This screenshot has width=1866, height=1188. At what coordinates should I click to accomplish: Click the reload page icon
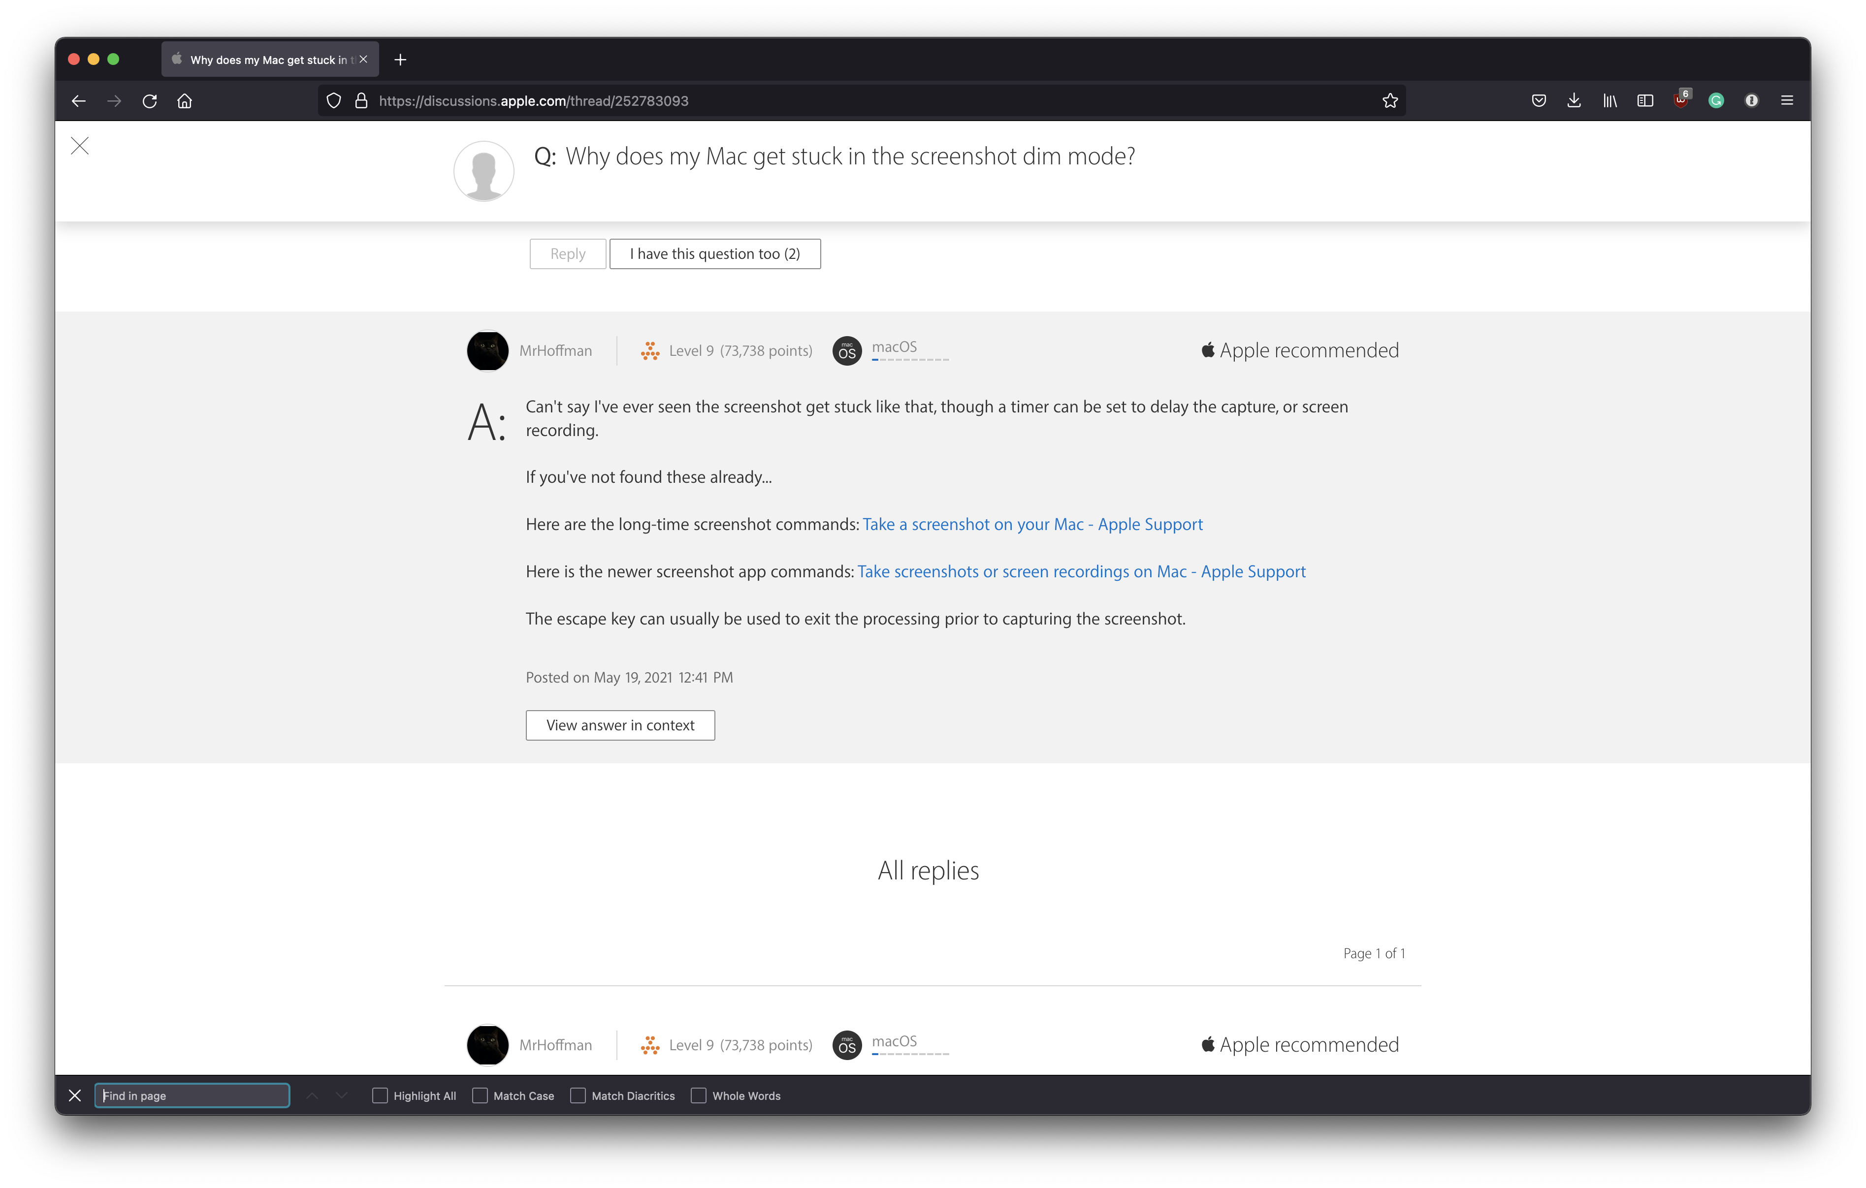[150, 101]
